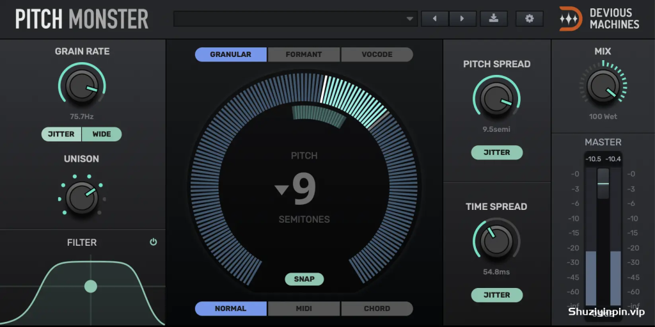This screenshot has width=655, height=327.
Task: Select the GRANULAR mode tab
Action: point(230,54)
